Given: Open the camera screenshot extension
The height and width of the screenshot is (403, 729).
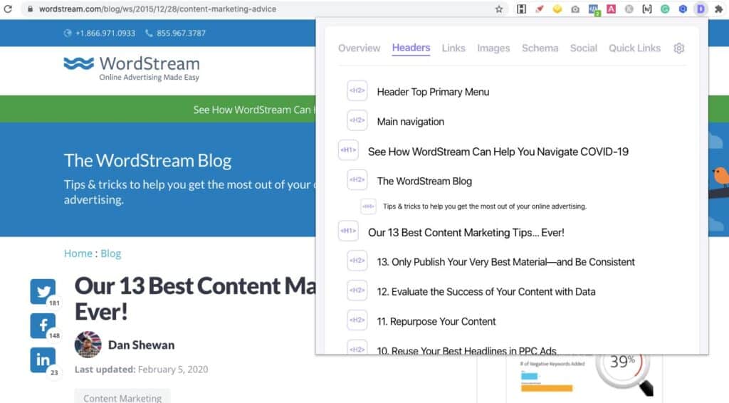Looking at the screenshot, I should point(575,9).
